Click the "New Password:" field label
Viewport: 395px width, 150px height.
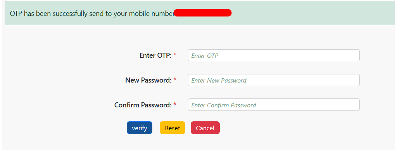(x=148, y=80)
